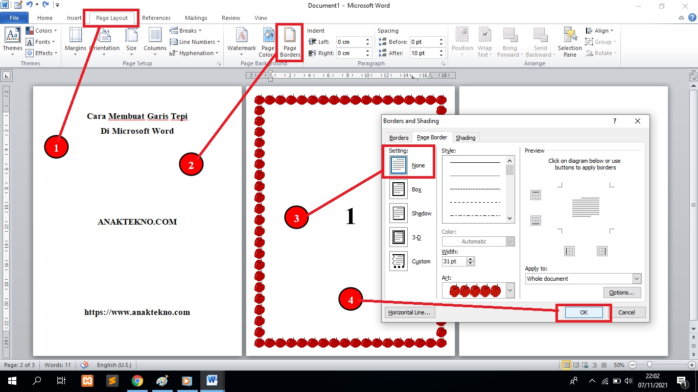Open the Art border dropdown

[x=510, y=291]
